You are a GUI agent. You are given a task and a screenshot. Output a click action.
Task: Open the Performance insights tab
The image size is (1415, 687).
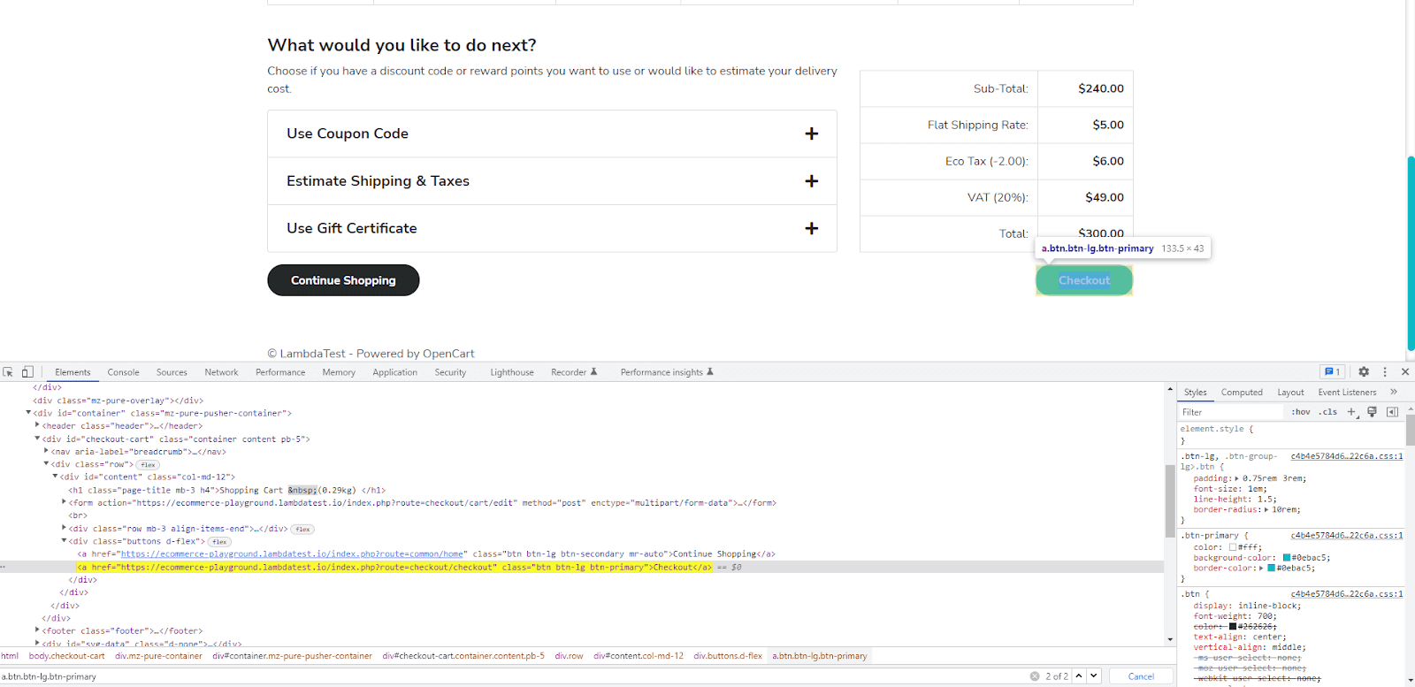(667, 372)
